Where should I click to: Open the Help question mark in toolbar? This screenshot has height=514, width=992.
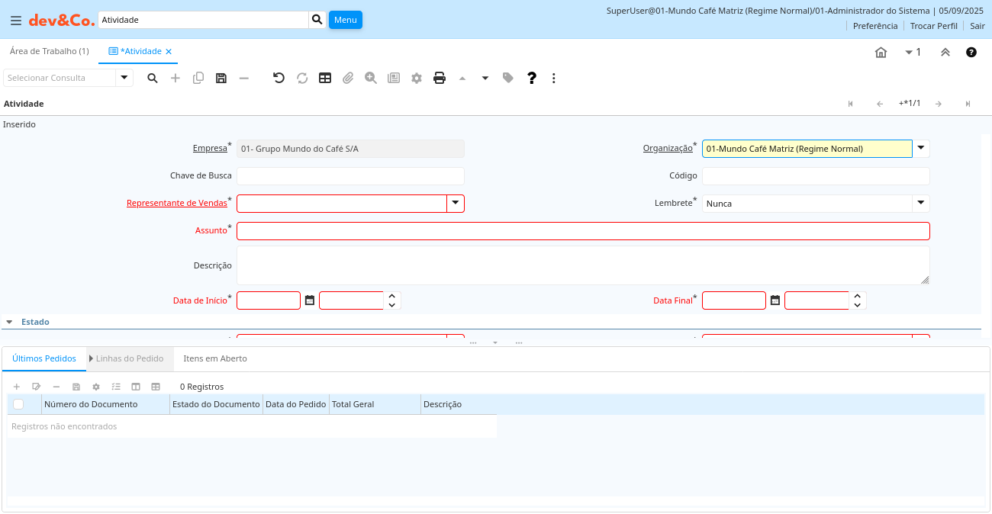(x=532, y=78)
